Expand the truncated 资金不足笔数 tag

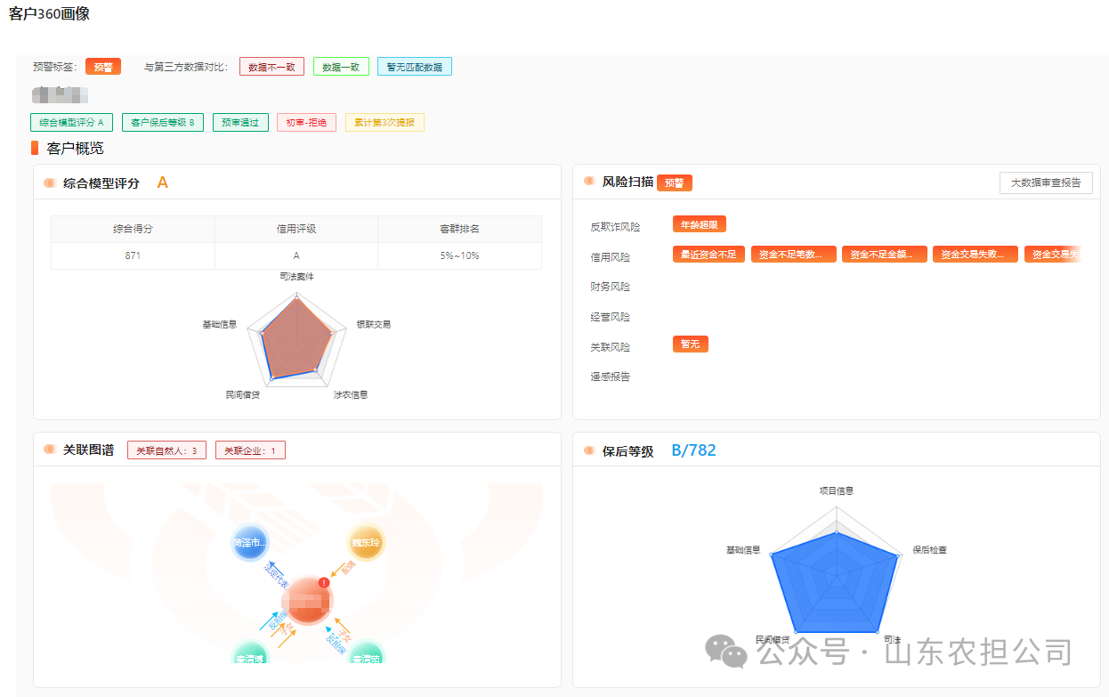(x=793, y=255)
